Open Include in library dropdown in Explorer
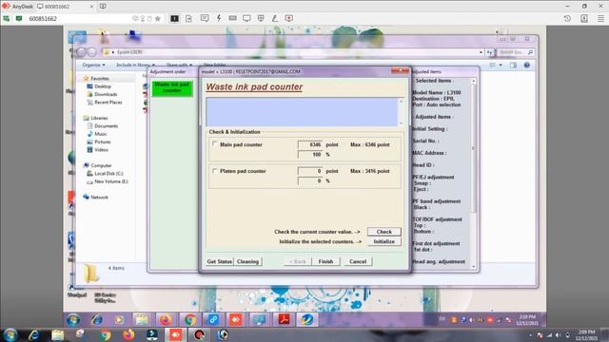Viewport: 609px width, 342px height. click(135, 65)
